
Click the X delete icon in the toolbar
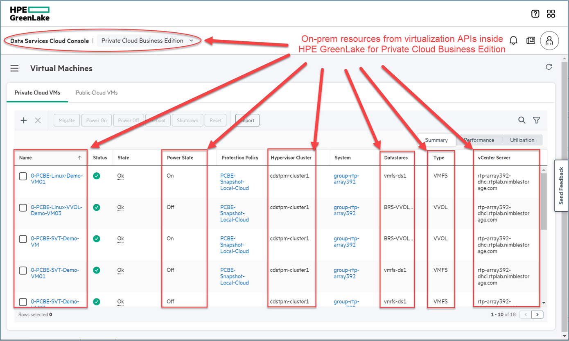[38, 120]
